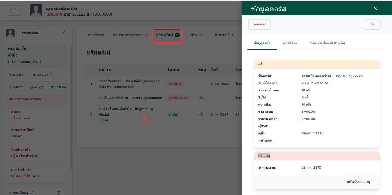This screenshot has height=195, width=392.
Task: Click ประเภท column header
Action: [x=172, y=70]
